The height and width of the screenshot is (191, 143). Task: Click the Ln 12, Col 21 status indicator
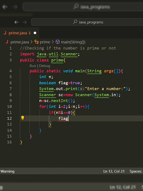tap(114, 171)
